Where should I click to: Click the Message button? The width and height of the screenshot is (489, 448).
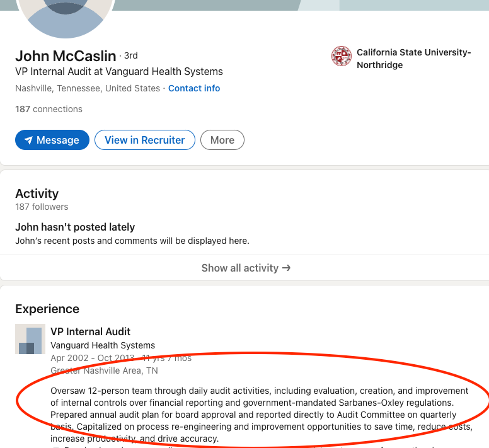[52, 140]
